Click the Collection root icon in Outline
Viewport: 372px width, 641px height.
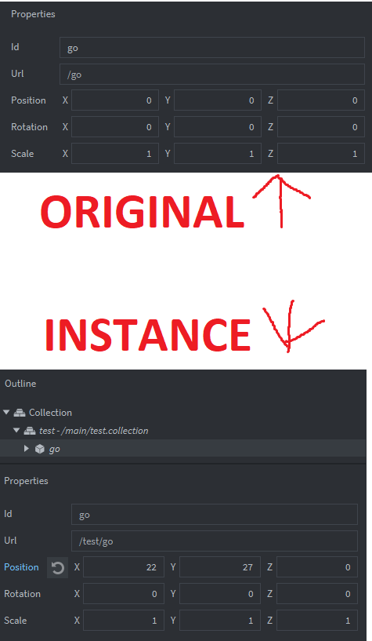[x=20, y=413]
